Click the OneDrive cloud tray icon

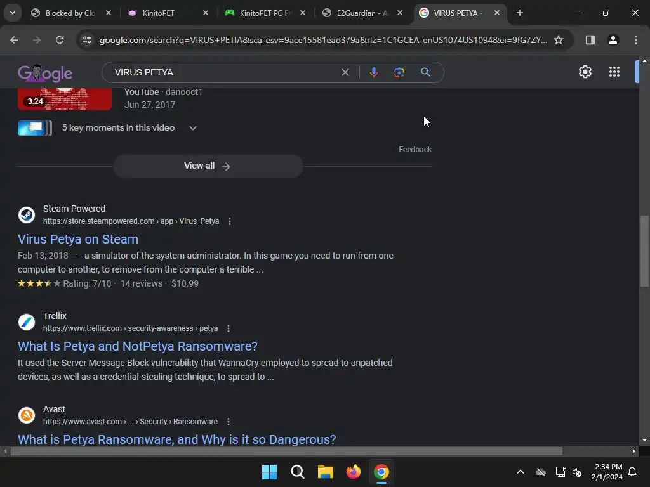pyautogui.click(x=541, y=472)
